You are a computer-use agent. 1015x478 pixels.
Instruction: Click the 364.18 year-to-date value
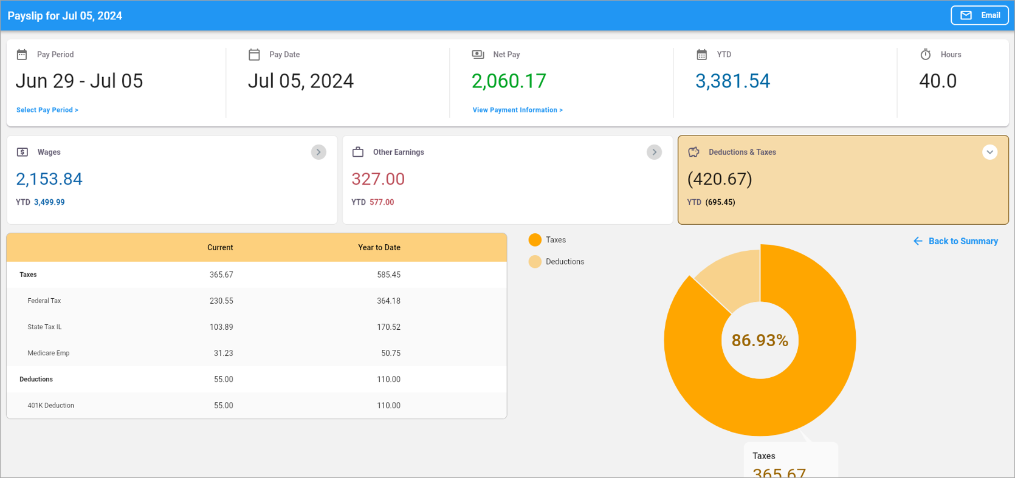tap(388, 301)
